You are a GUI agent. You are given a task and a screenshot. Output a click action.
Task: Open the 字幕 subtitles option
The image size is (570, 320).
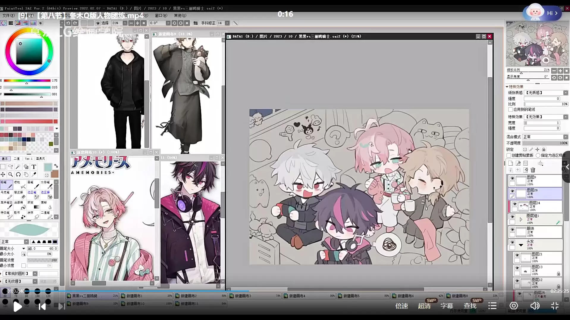click(447, 306)
